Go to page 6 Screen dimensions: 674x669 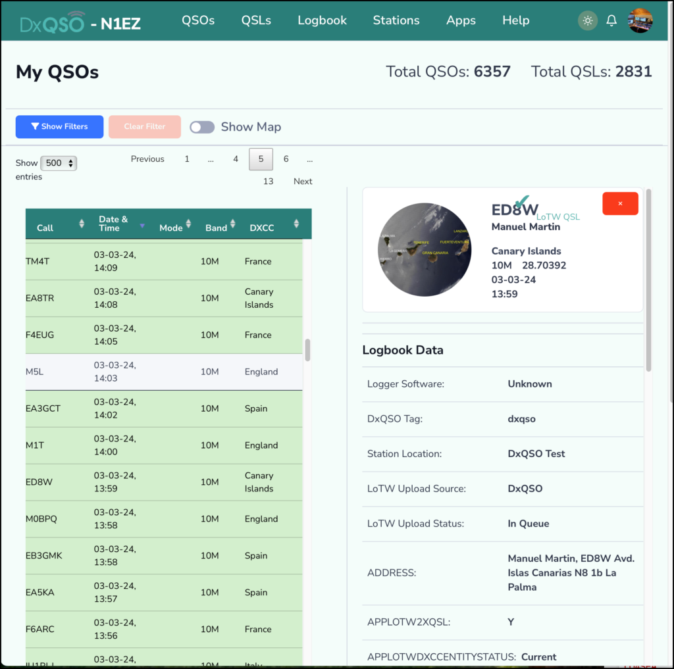[x=286, y=159]
